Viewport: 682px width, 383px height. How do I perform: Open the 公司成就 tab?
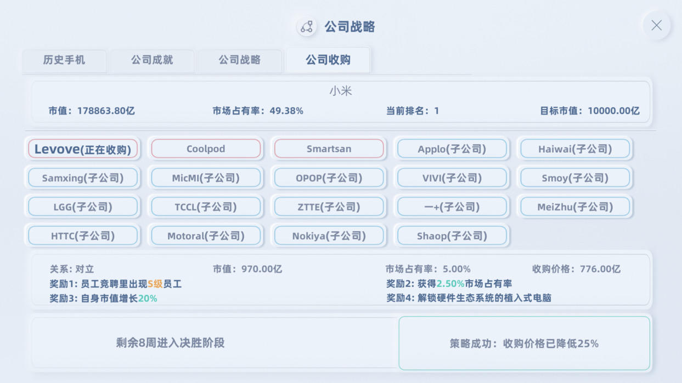coord(152,60)
